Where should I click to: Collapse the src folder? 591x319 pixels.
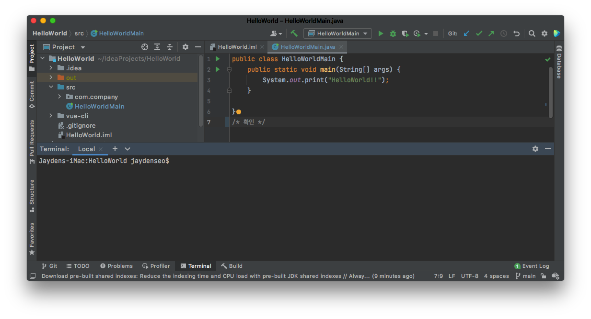[x=51, y=87]
